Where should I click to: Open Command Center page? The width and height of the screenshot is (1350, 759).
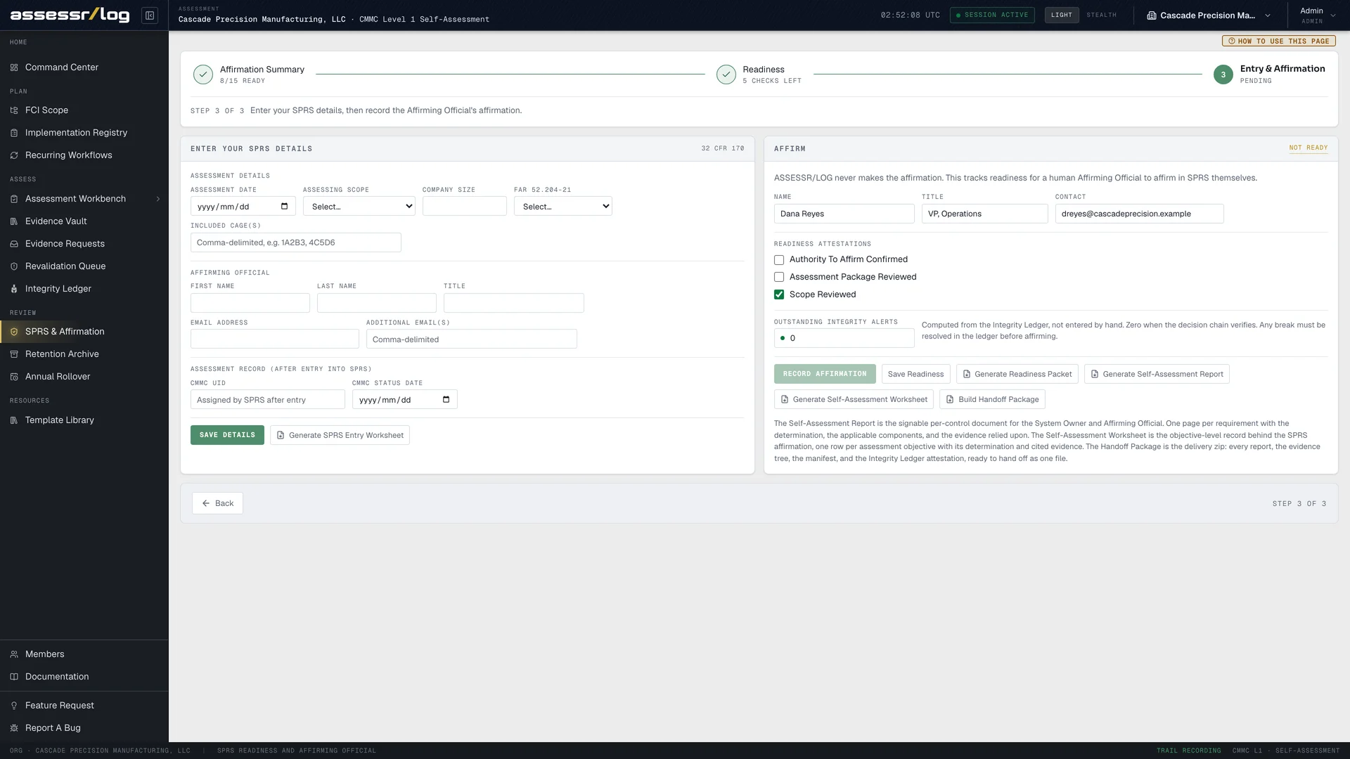coord(62,67)
